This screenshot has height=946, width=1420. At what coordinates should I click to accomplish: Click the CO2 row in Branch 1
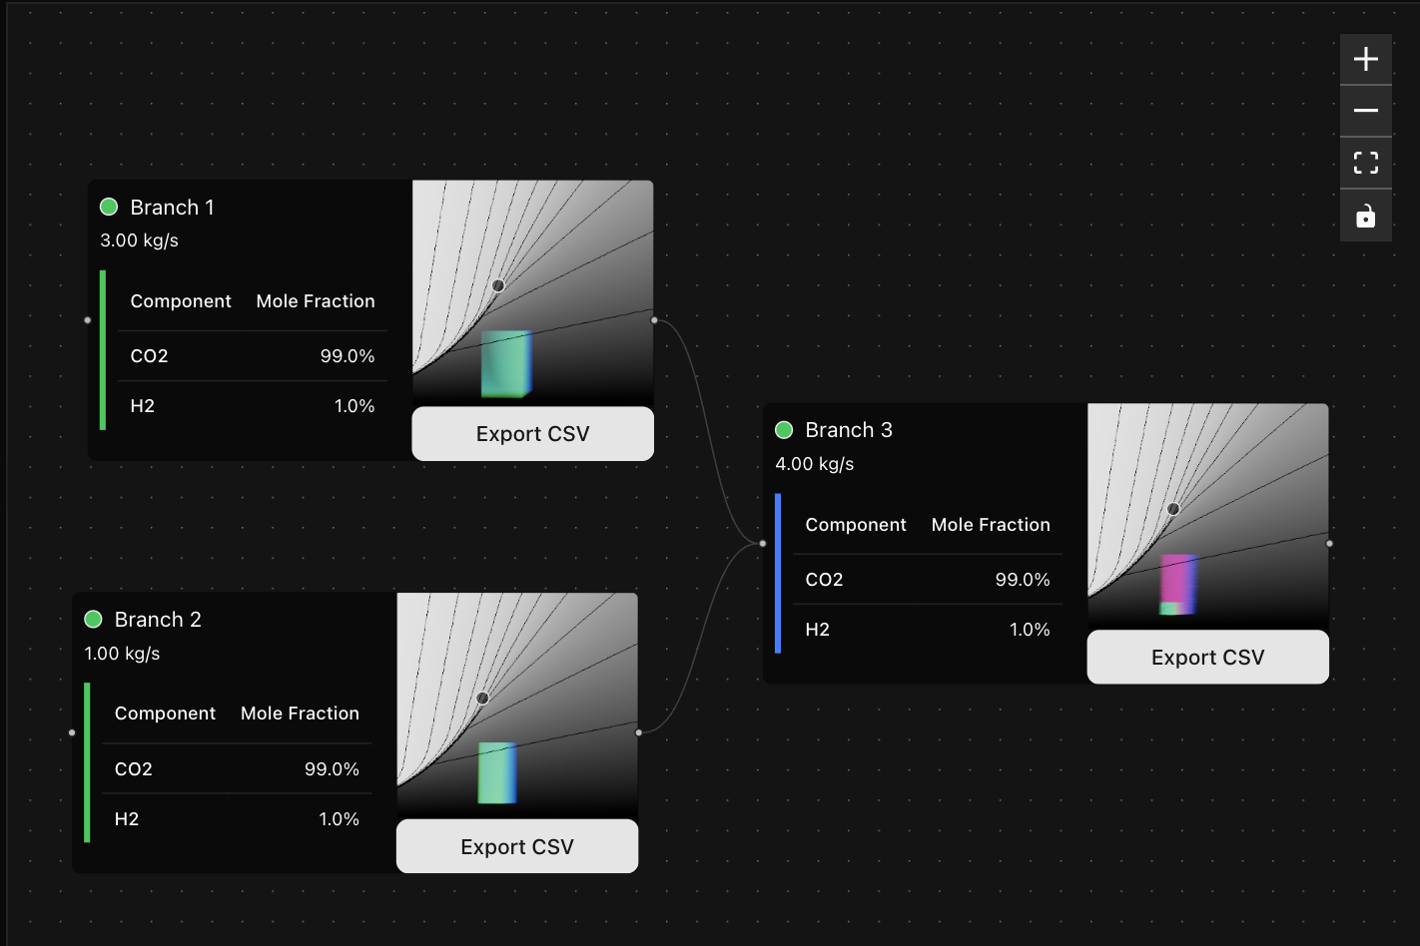pos(252,356)
